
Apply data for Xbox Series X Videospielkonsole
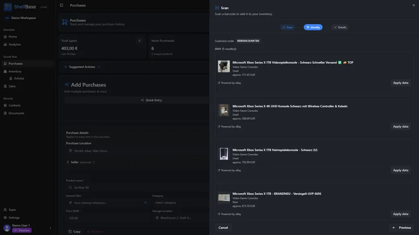pos(400,83)
